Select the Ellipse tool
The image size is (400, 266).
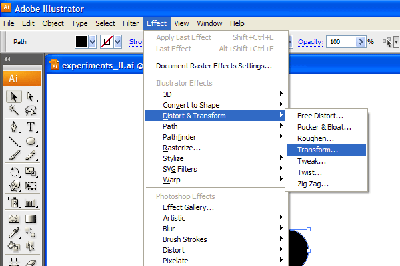[x=31, y=141]
